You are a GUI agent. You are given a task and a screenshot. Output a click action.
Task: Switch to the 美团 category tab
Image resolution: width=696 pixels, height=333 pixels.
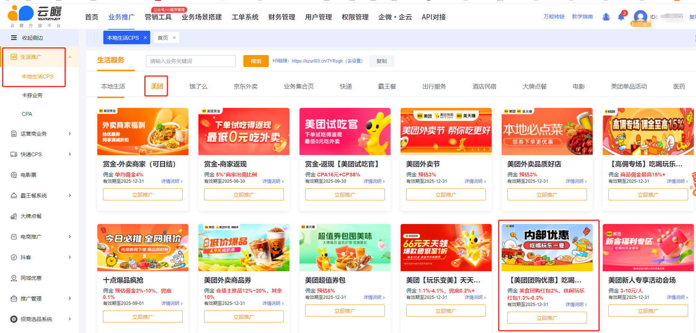tap(157, 86)
